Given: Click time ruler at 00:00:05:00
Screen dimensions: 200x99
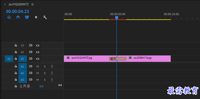Looking at the screenshot, I should click(118, 14).
